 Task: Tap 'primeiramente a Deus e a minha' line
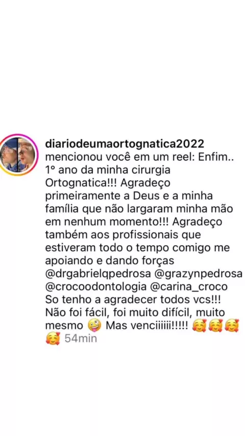pyautogui.click(x=129, y=196)
